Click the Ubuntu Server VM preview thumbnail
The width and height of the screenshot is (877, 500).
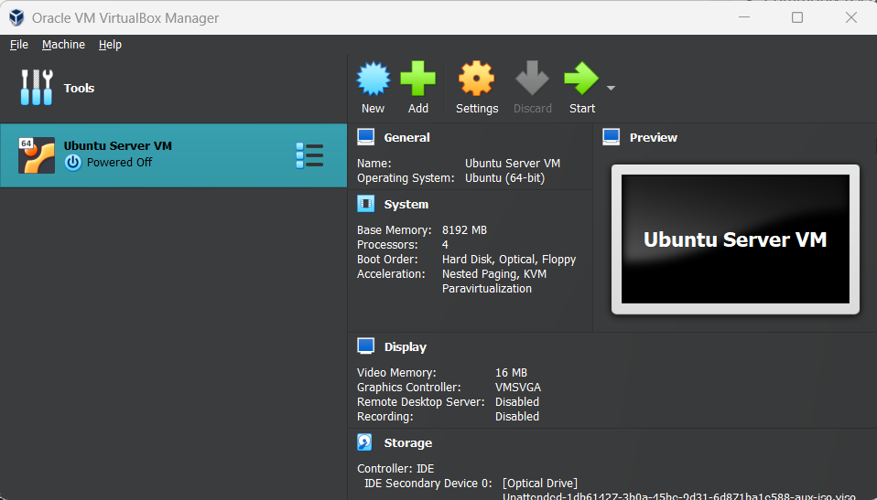[735, 239]
